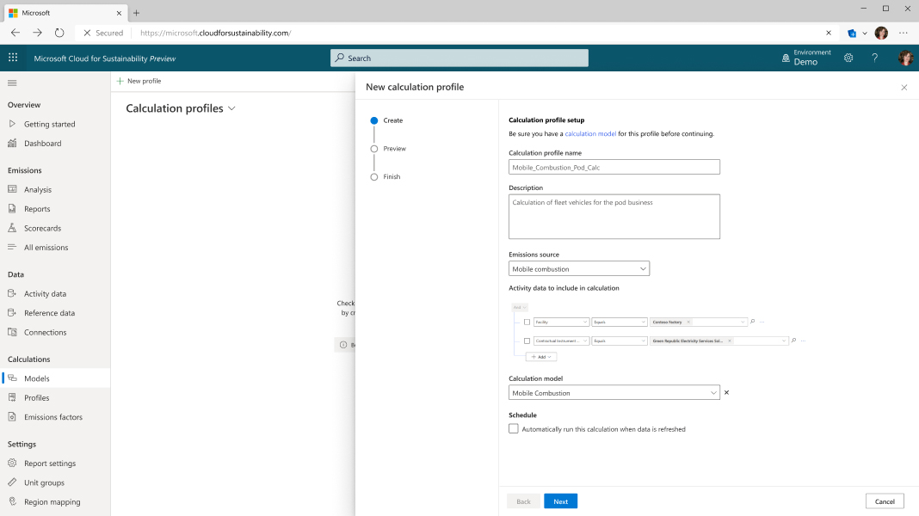Click the Cancel button
This screenshot has height=516, width=919.
[x=885, y=501]
